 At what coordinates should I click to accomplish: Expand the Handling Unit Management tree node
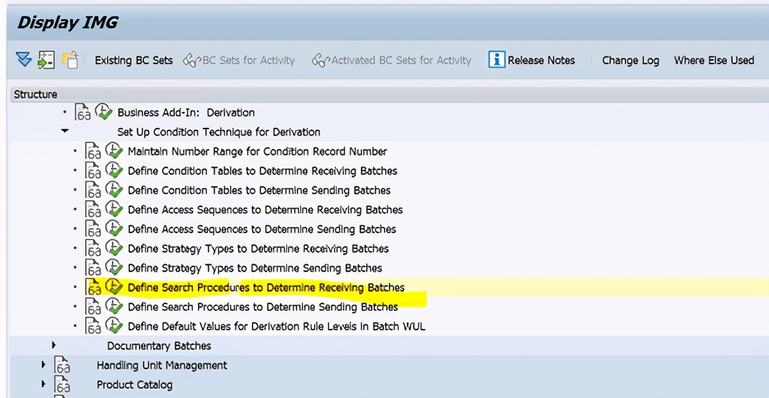(42, 365)
